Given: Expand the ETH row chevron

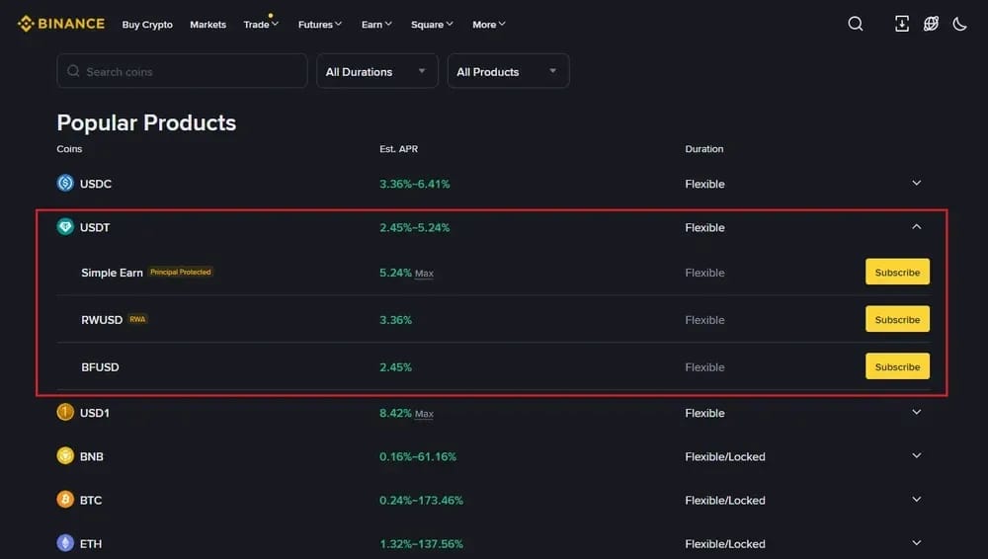Looking at the screenshot, I should [917, 542].
